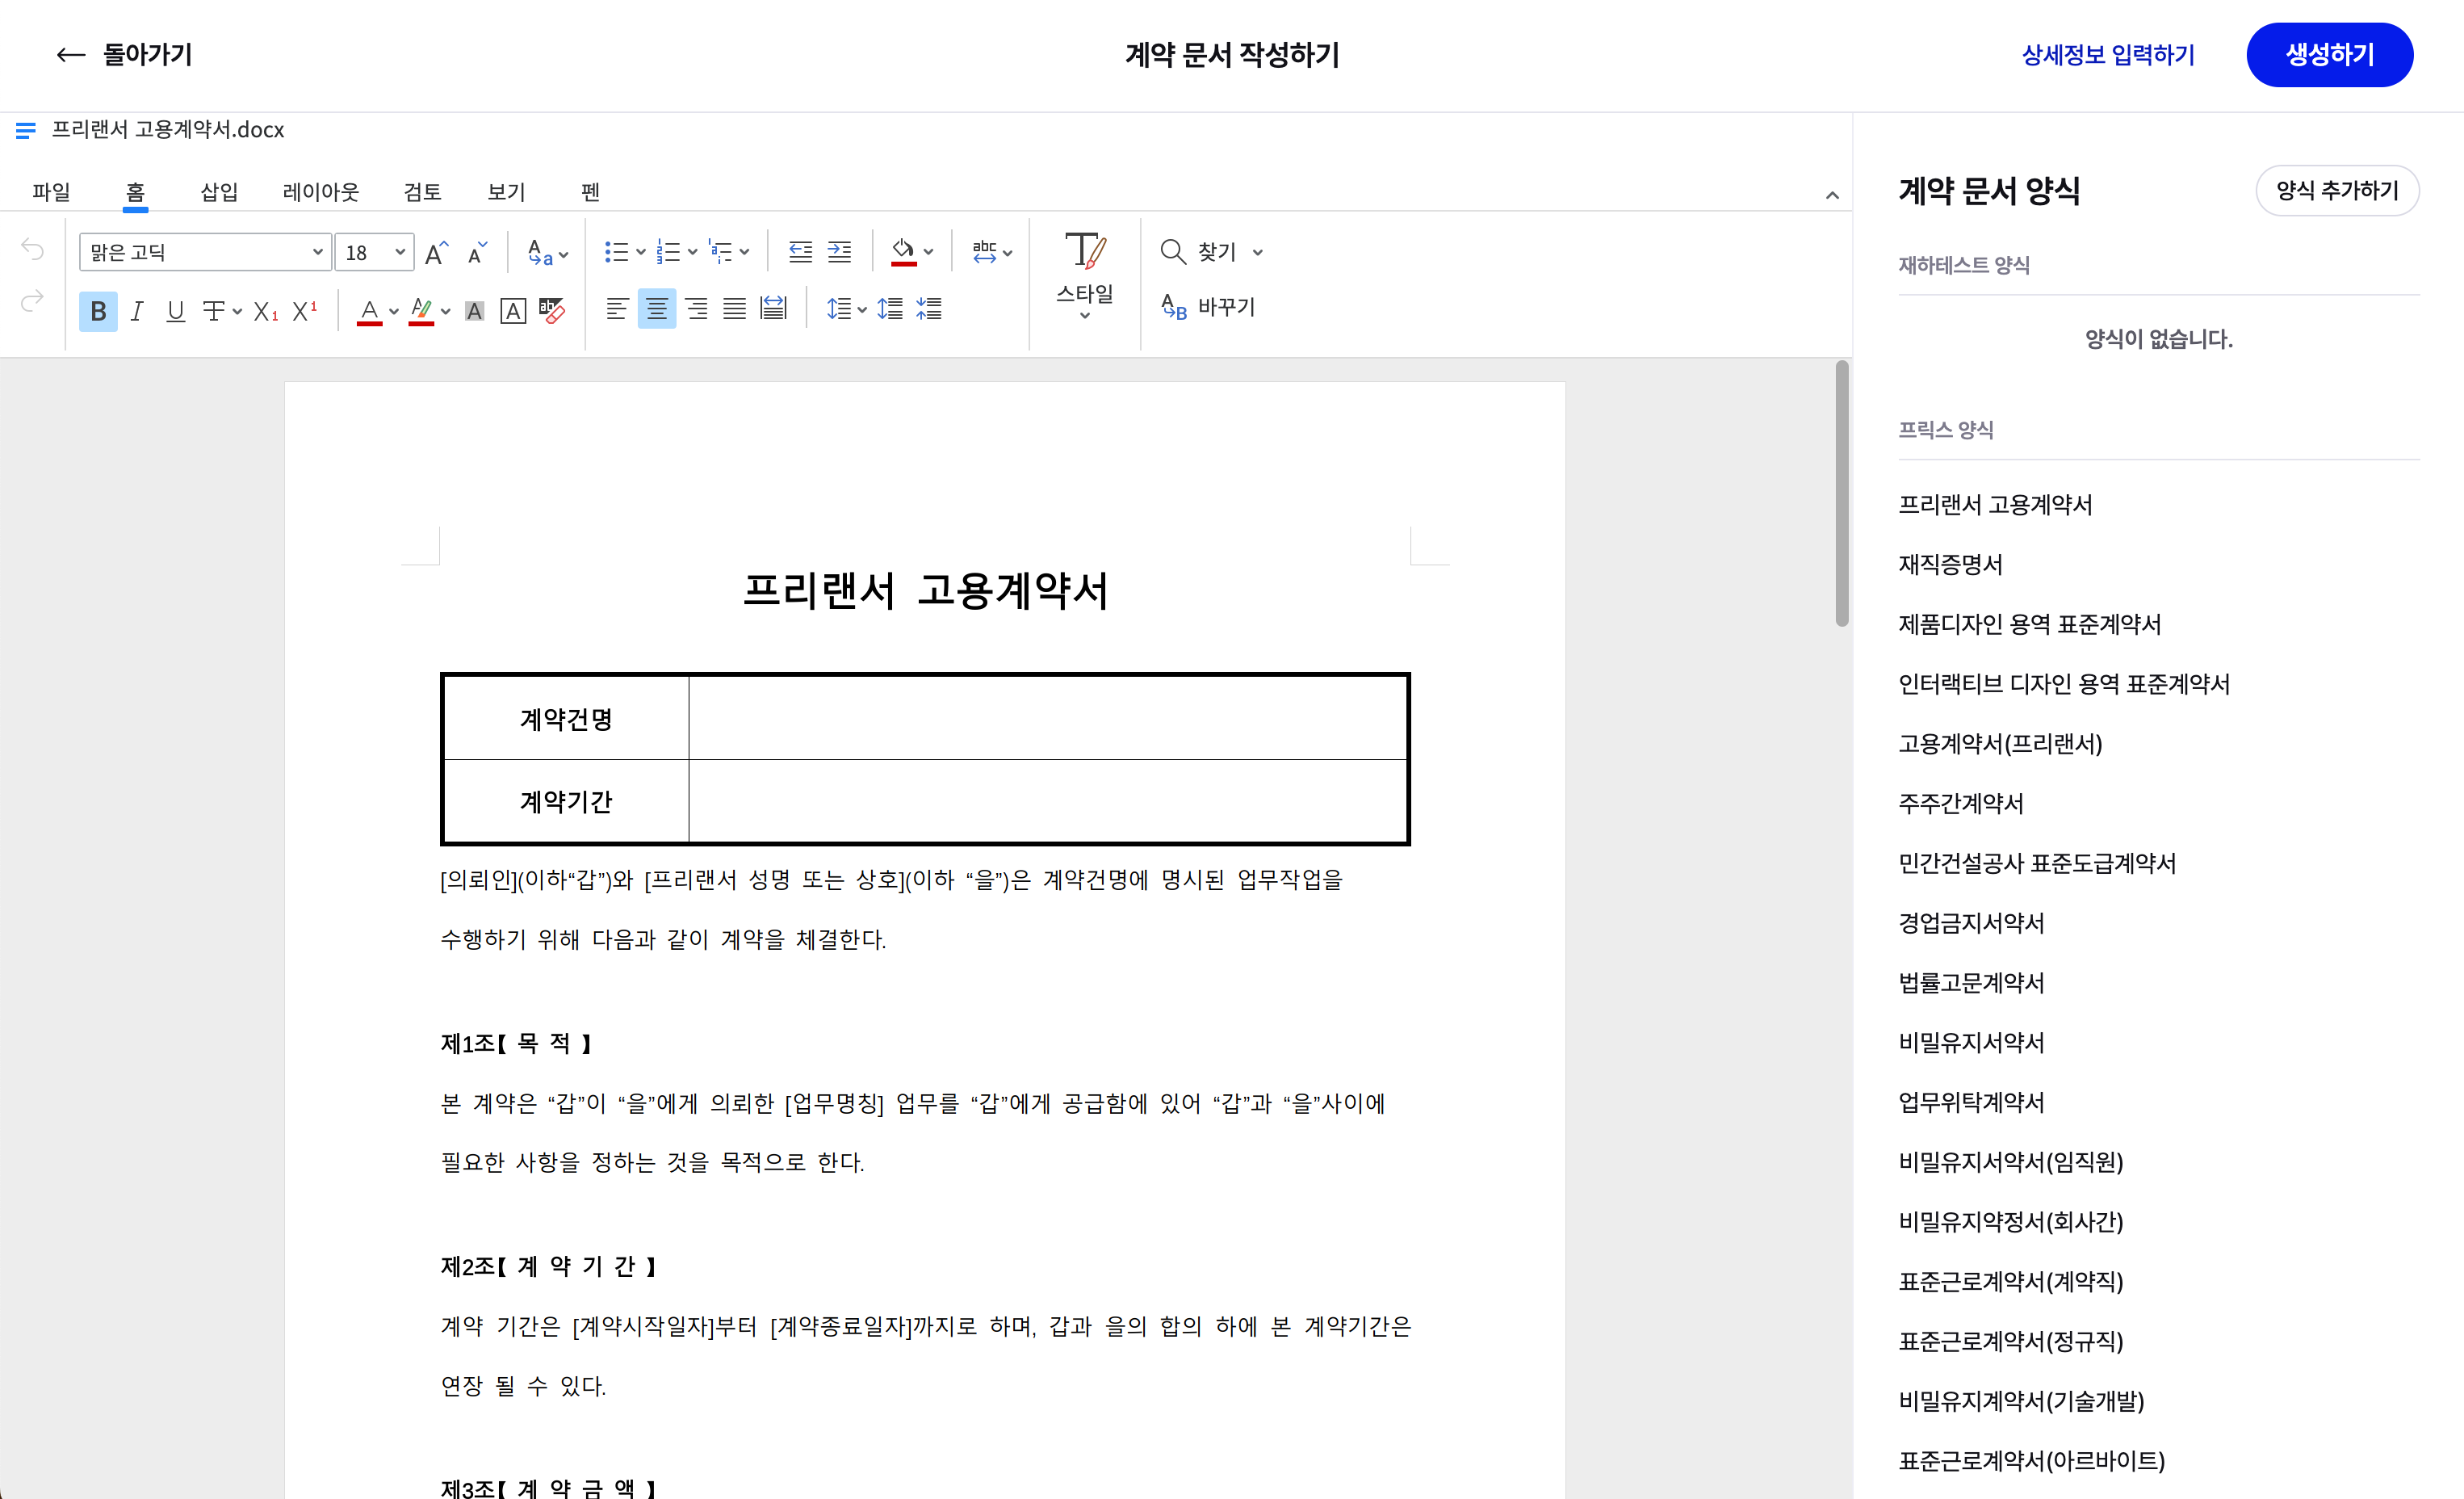Click the 생성하기 button
Image resolution: width=2464 pixels, height=1499 pixels.
(x=2329, y=55)
